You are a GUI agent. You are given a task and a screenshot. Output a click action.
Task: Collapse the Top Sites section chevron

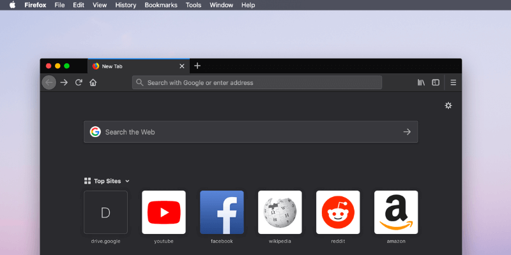pyautogui.click(x=127, y=181)
